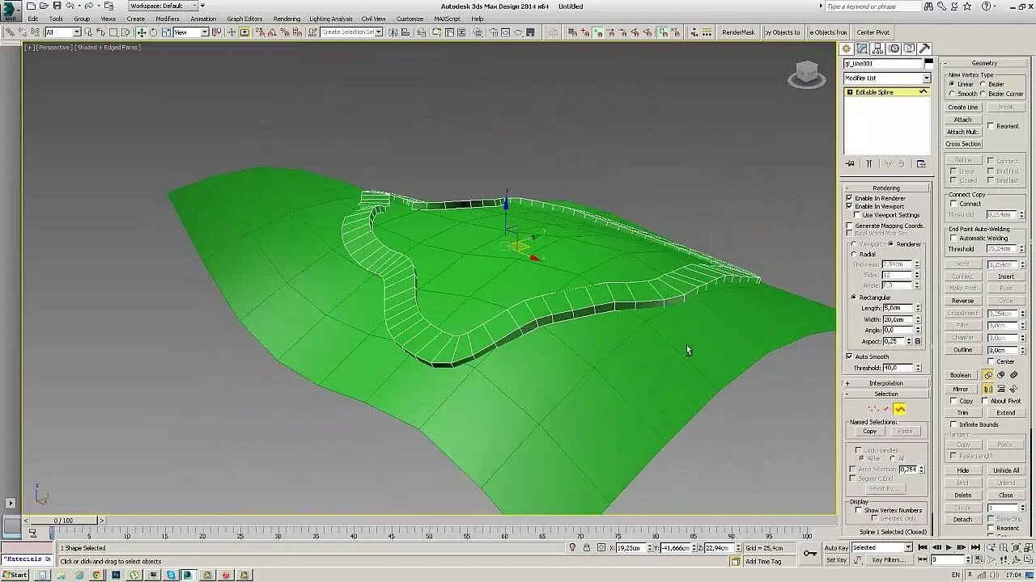Select the Move transform tool
The image size is (1036, 582).
pyautogui.click(x=142, y=32)
